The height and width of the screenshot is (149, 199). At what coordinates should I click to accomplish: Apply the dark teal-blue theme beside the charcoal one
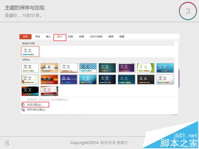tap(127, 79)
